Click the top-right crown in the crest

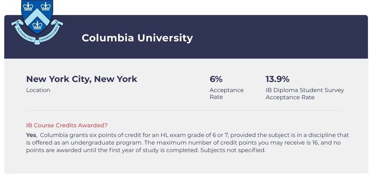46,6
